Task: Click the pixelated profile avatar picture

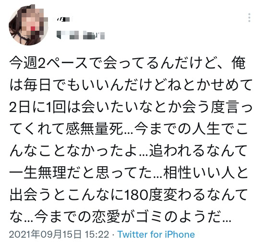Action: 28,25
